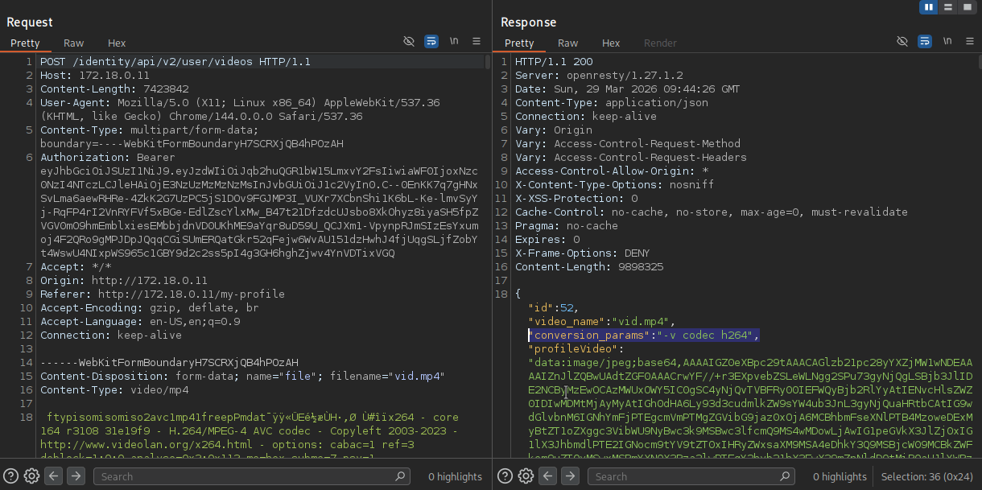Click the 'Authorization: Bearer' header line
This screenshot has height=490, width=982.
[108, 158]
